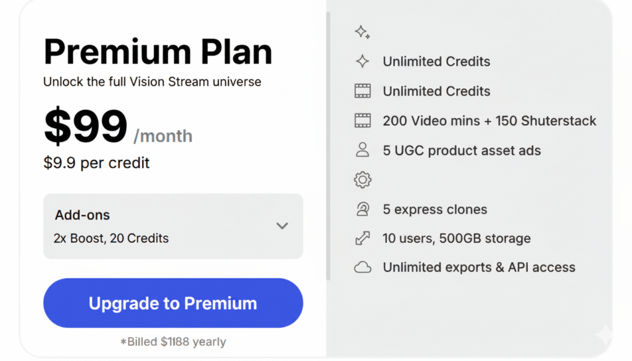Click the double-sparkle icon atop the feature list
Image resolution: width=632 pixels, height=361 pixels.
click(x=362, y=33)
